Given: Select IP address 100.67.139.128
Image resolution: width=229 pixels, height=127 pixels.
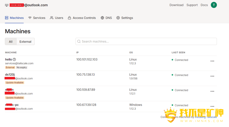Looking at the screenshot, I should 86,105.
